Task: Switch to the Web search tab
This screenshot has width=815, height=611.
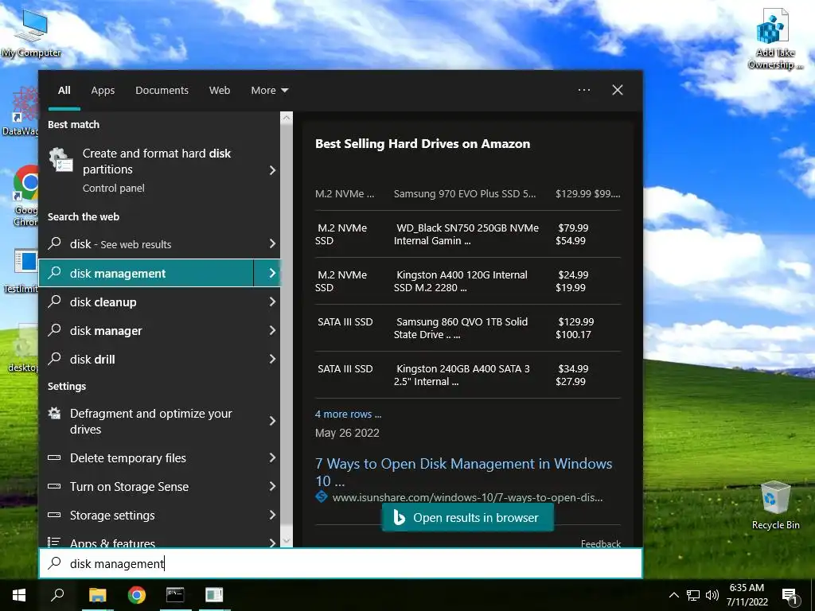Action: (x=220, y=91)
